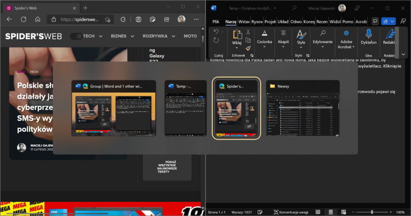Select print layout view icon

[330, 212]
